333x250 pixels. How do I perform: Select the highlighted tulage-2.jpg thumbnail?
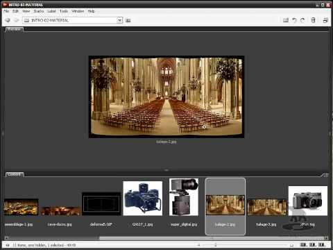click(x=225, y=205)
